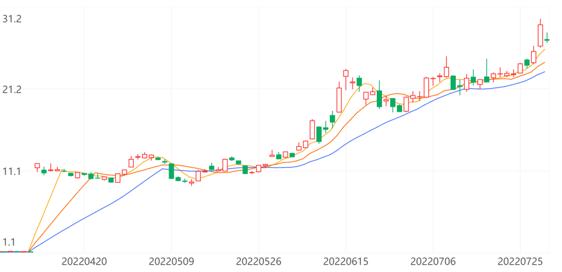This screenshot has height=272, width=562.
Task: Select the long green candle above 20220509
Action: point(171,171)
